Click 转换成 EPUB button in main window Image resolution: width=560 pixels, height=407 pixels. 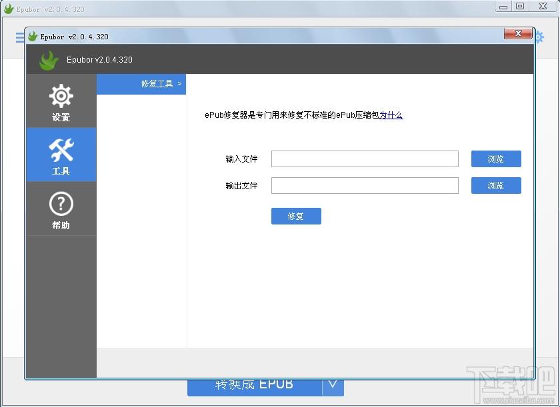tap(255, 387)
